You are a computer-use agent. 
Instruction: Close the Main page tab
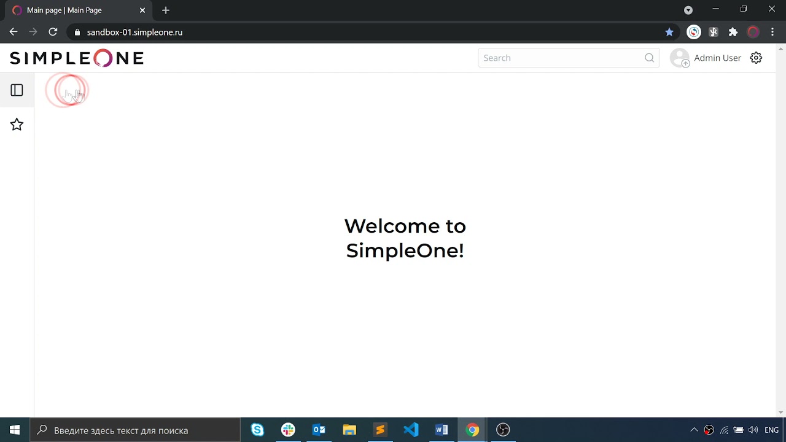pyautogui.click(x=142, y=10)
